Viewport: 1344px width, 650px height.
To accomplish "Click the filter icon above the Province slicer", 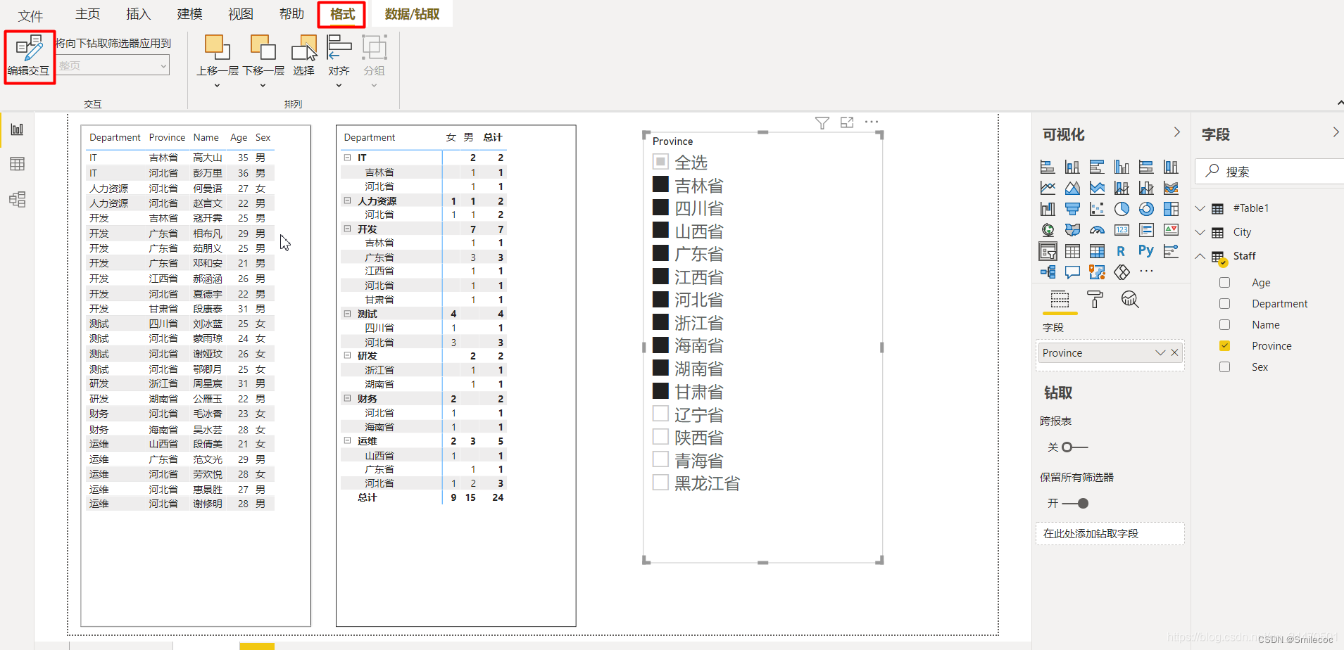I will tap(822, 123).
